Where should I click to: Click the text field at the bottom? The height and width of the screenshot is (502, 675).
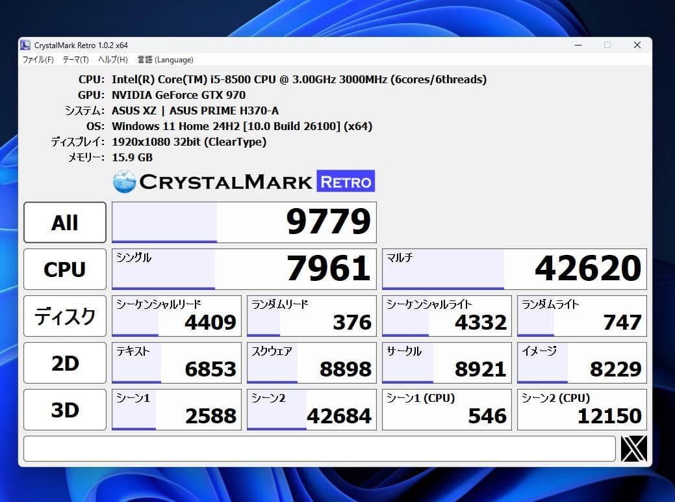tap(320, 449)
